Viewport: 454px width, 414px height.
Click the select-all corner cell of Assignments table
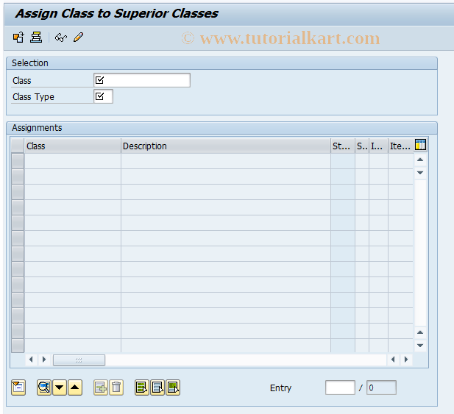18,146
